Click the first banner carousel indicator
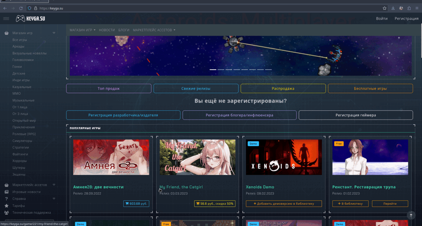Viewport: 422px width, 226px height. [x=213, y=70]
